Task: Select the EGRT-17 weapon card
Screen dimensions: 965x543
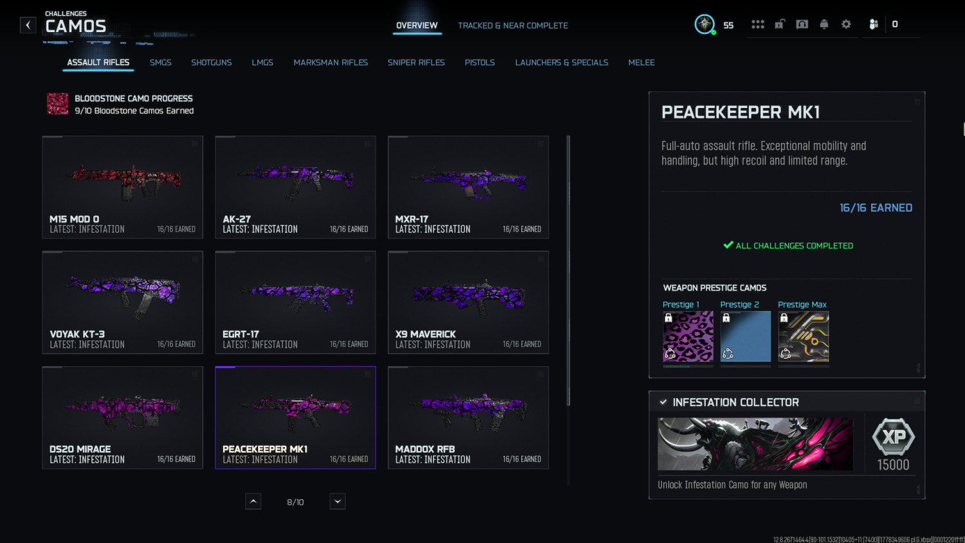Action: click(295, 302)
